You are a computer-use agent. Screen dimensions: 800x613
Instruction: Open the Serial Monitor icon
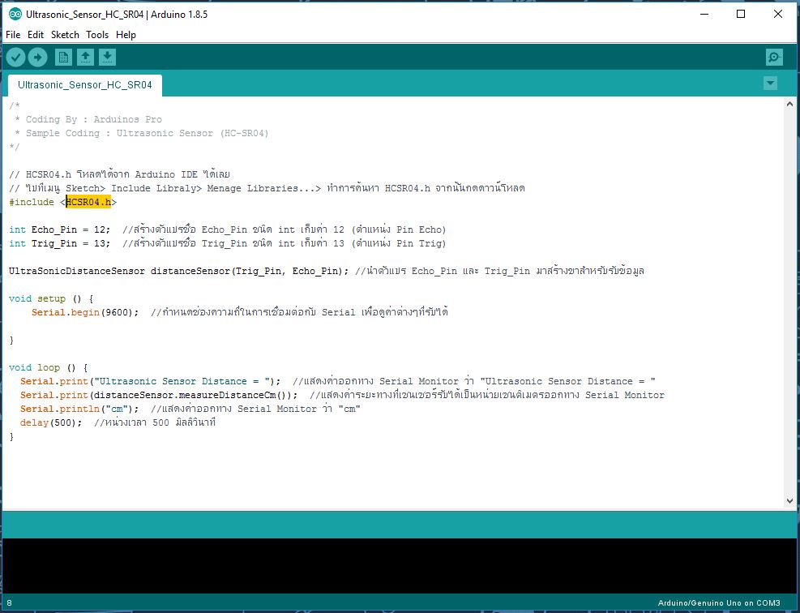pyautogui.click(x=773, y=57)
